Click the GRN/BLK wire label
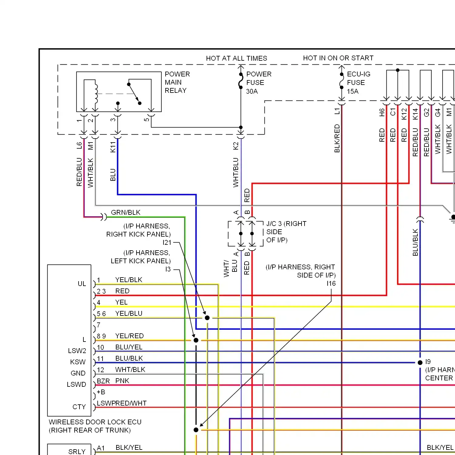Image resolution: width=455 pixels, height=455 pixels. 126,212
